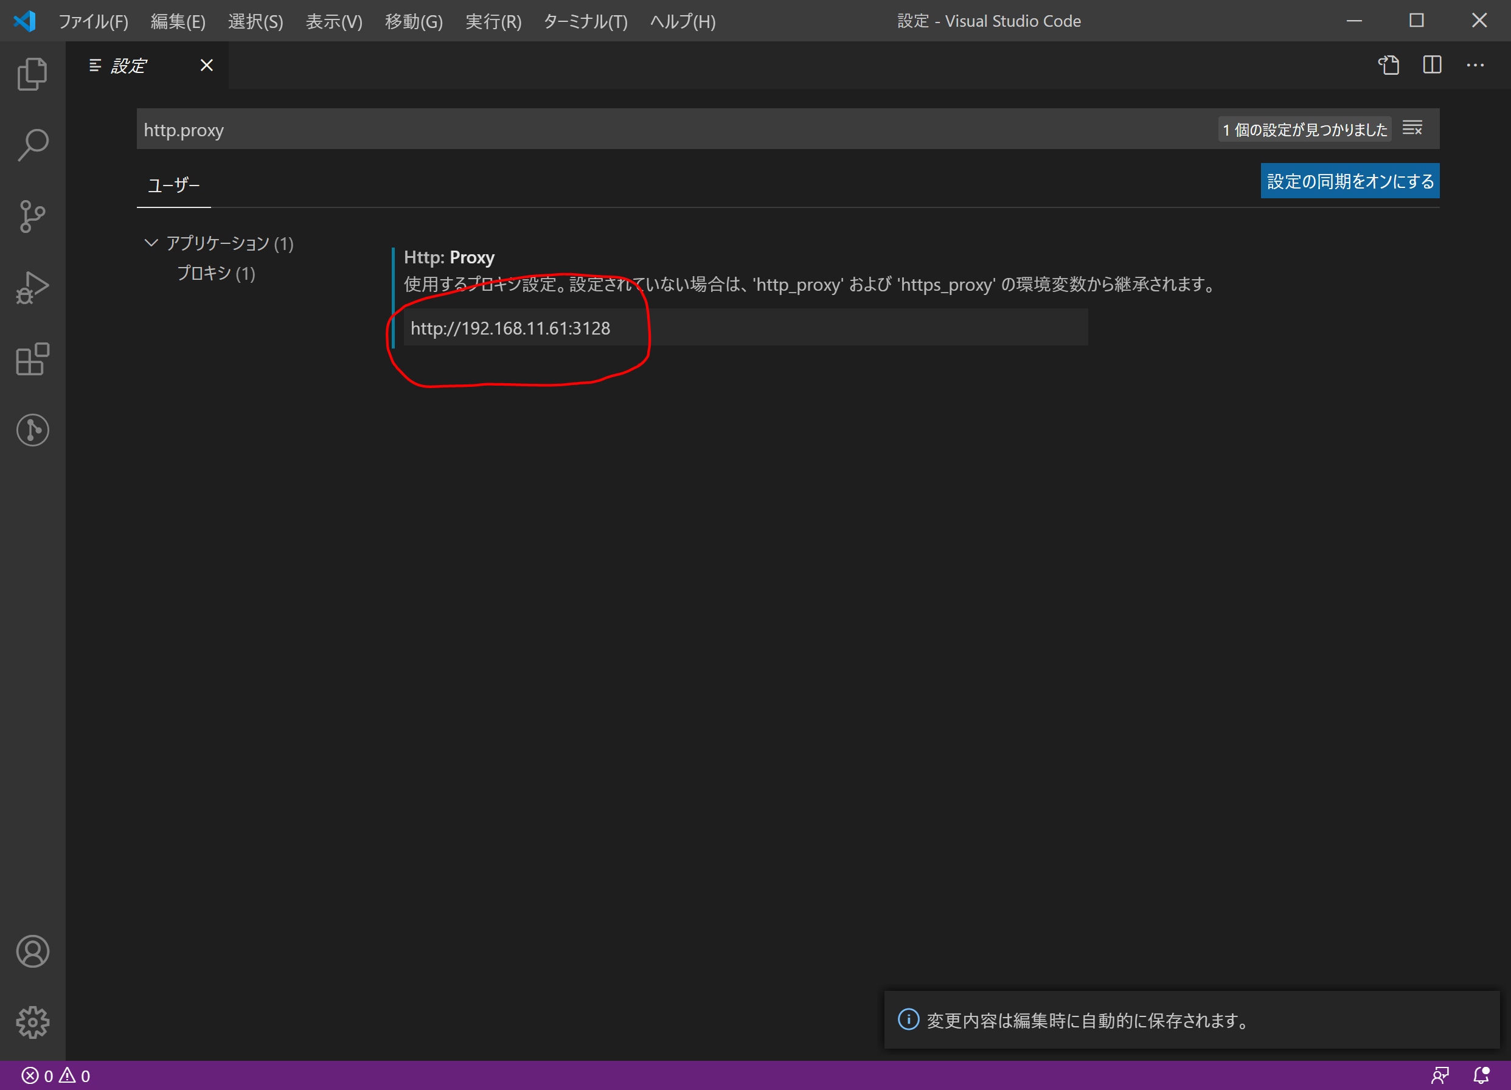Split the editor to the right
1511x1090 pixels.
(1432, 65)
